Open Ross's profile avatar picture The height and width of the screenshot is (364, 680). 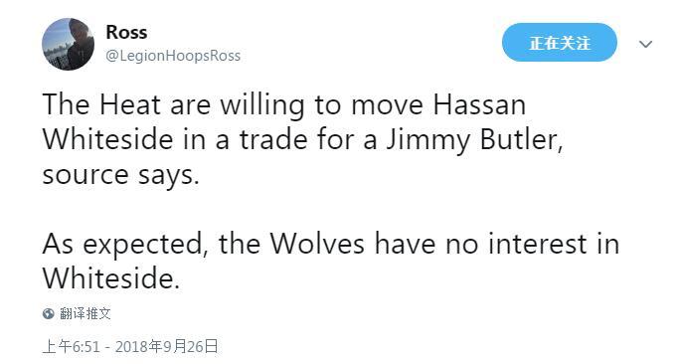tap(68, 44)
